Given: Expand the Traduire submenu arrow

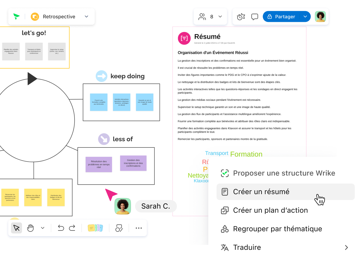Looking at the screenshot, I should [x=346, y=247].
